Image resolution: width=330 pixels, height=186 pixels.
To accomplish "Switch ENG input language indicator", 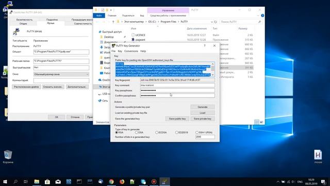I will pyautogui.click(x=300, y=182).
